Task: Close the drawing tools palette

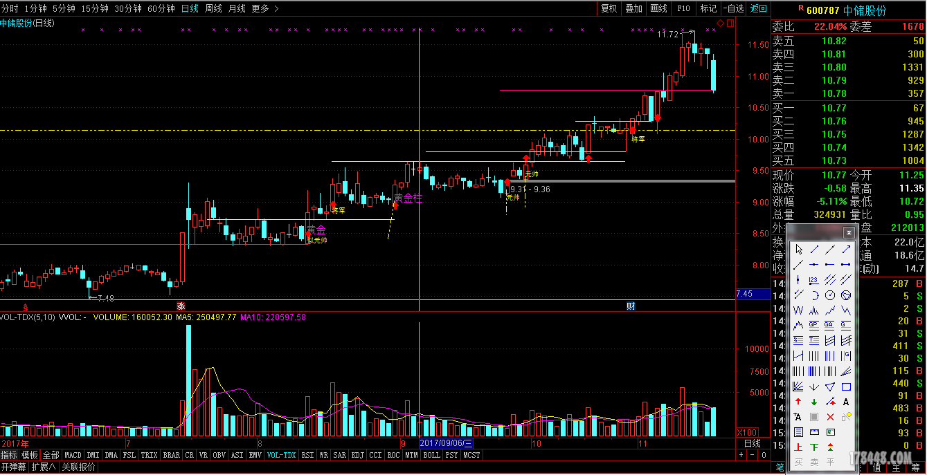Action: coord(849,232)
